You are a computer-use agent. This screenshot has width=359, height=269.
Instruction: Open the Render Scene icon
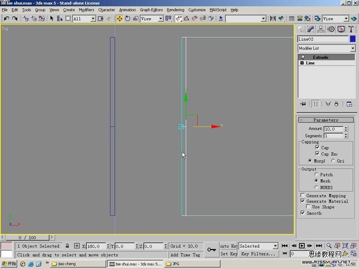[x=317, y=18]
